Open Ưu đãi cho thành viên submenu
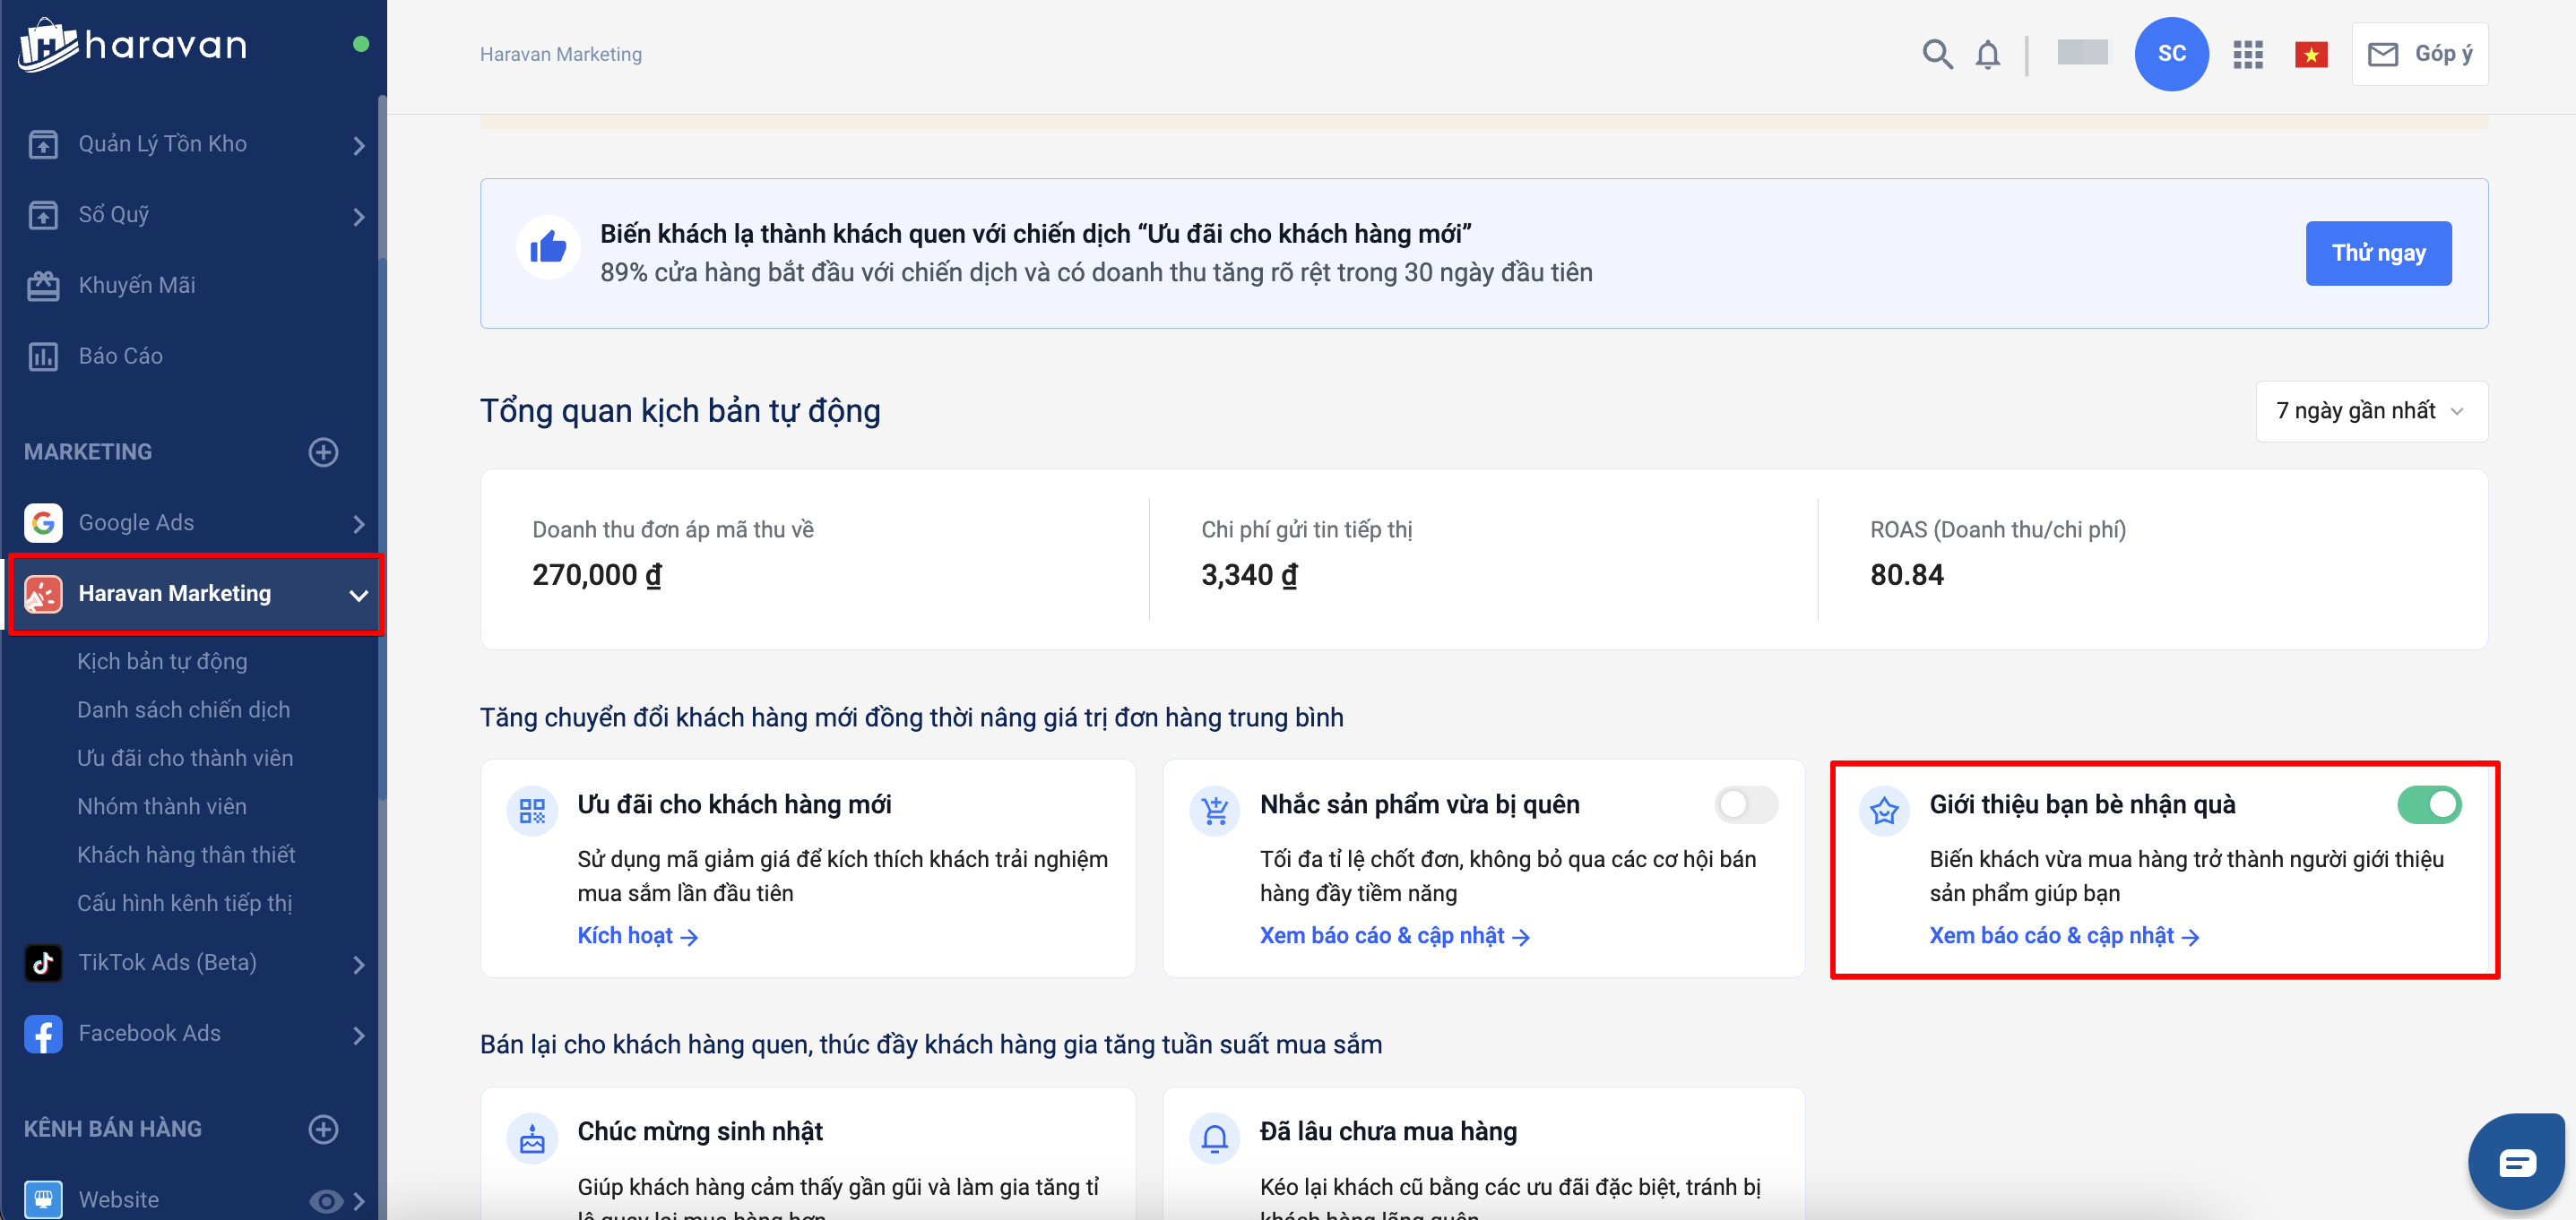 tap(185, 759)
